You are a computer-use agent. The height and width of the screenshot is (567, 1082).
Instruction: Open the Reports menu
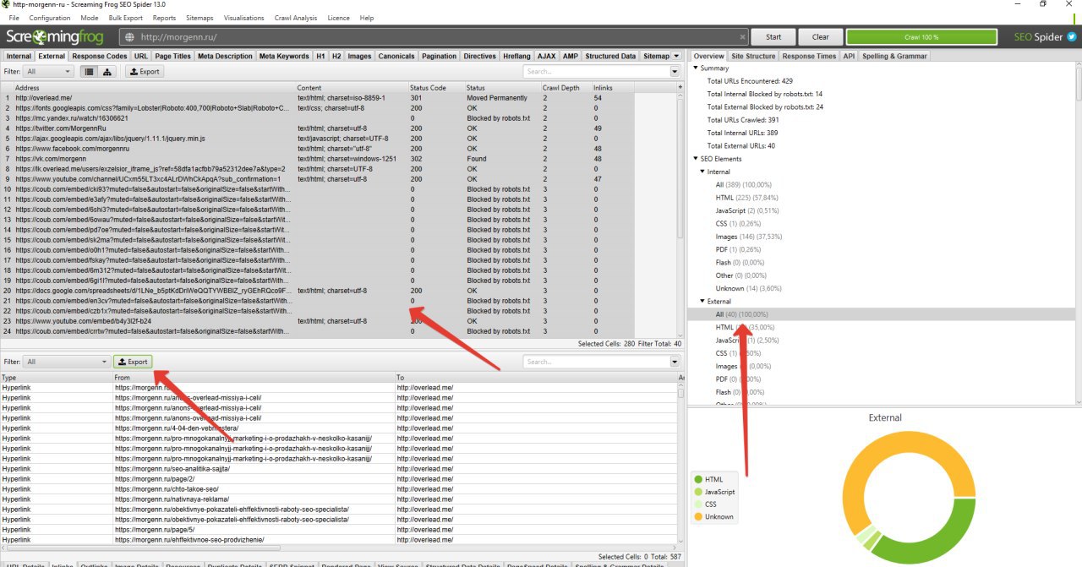coord(165,18)
